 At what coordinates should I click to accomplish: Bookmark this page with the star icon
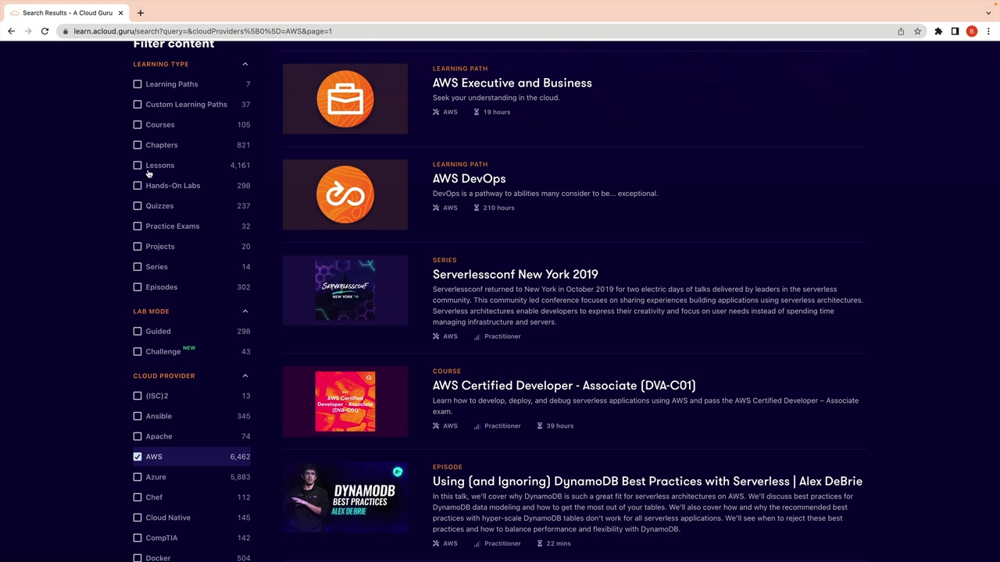click(x=918, y=31)
